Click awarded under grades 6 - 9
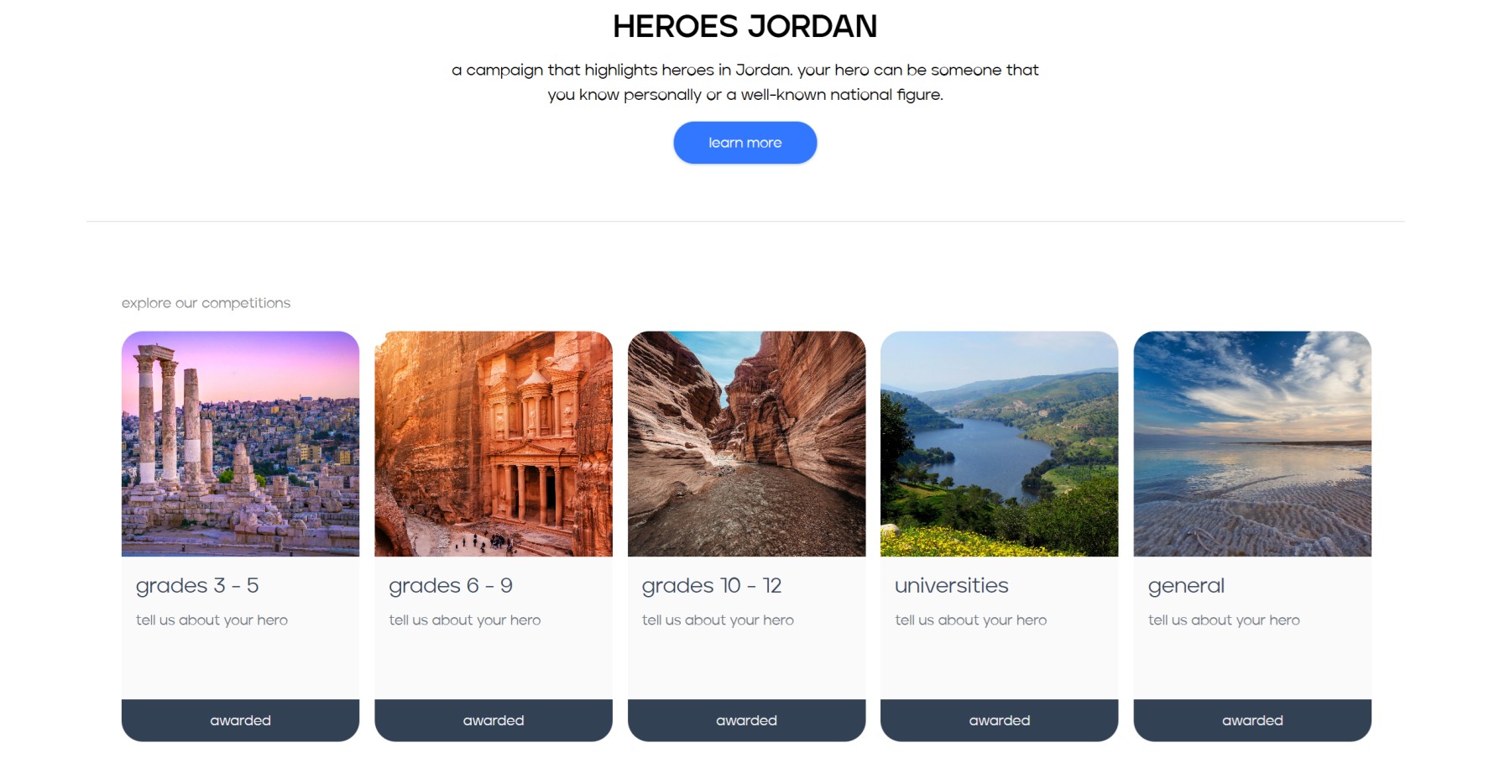 point(494,720)
